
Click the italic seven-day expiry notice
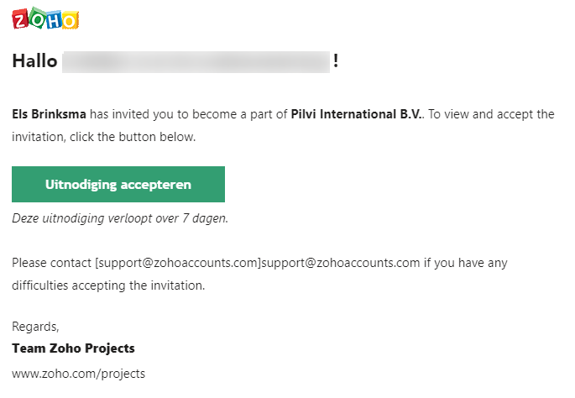click(120, 218)
